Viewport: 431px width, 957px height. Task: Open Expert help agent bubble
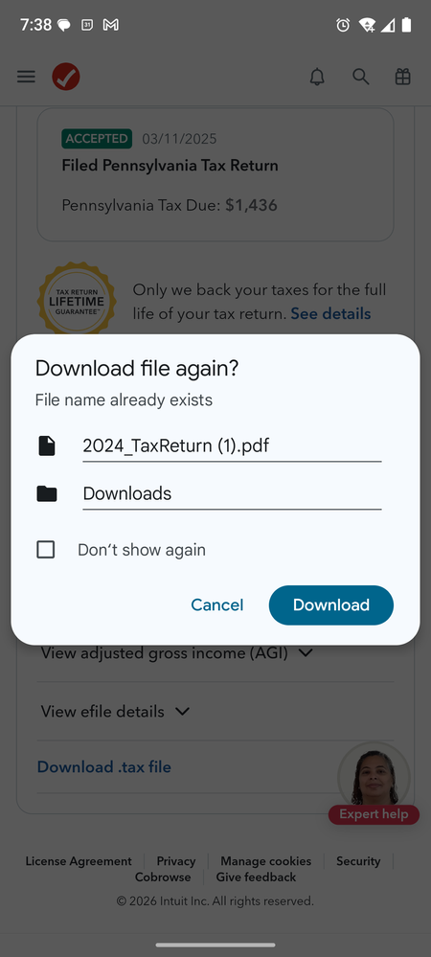pyautogui.click(x=374, y=783)
